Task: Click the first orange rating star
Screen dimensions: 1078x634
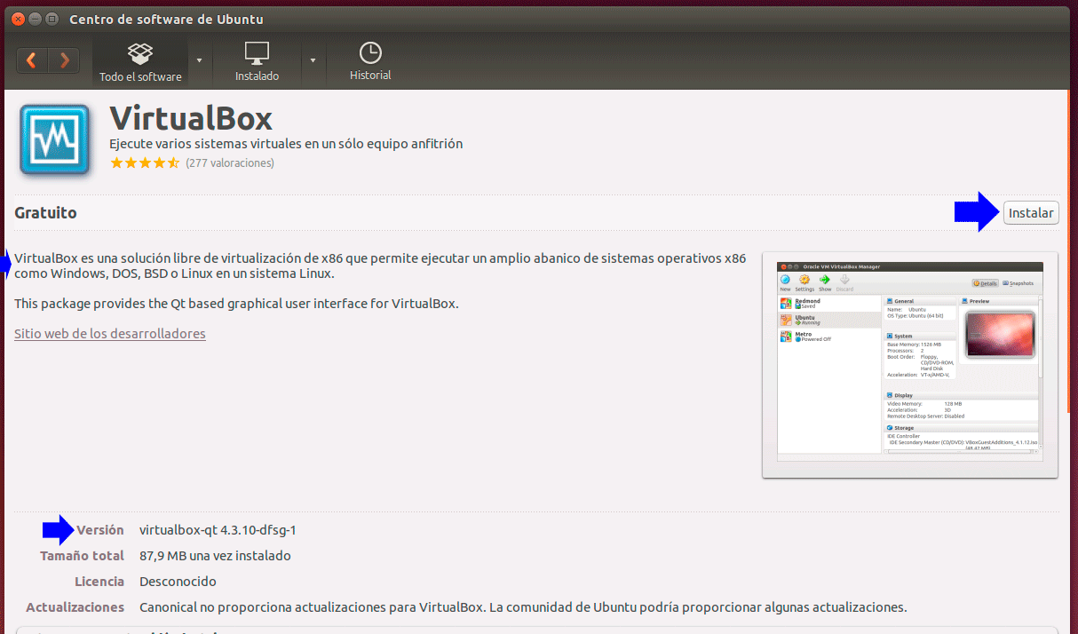Action: click(116, 163)
